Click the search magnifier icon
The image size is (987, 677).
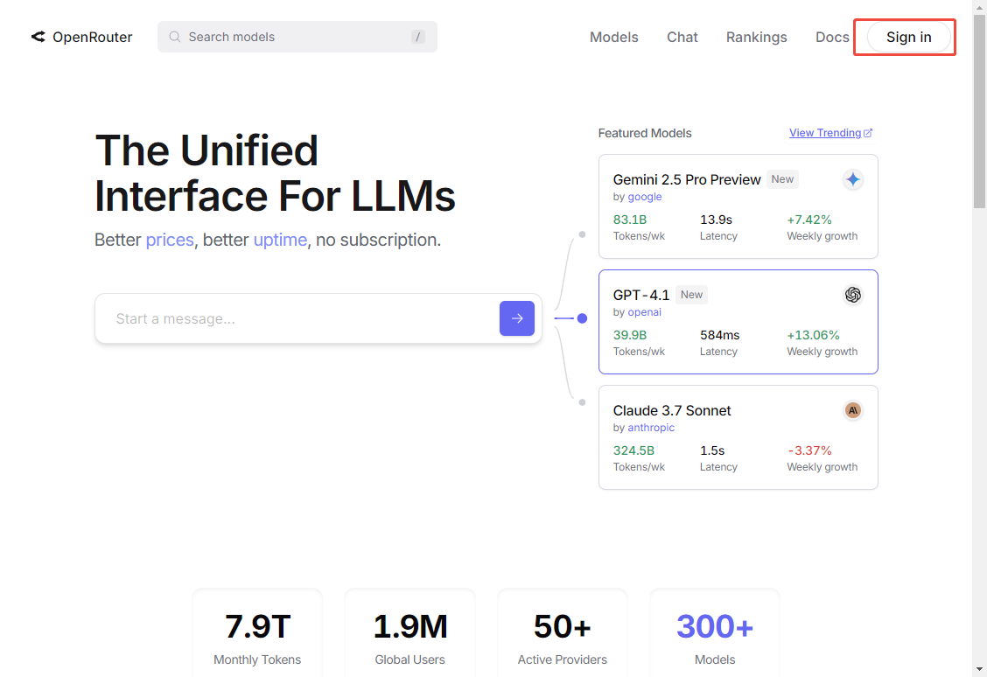point(175,37)
